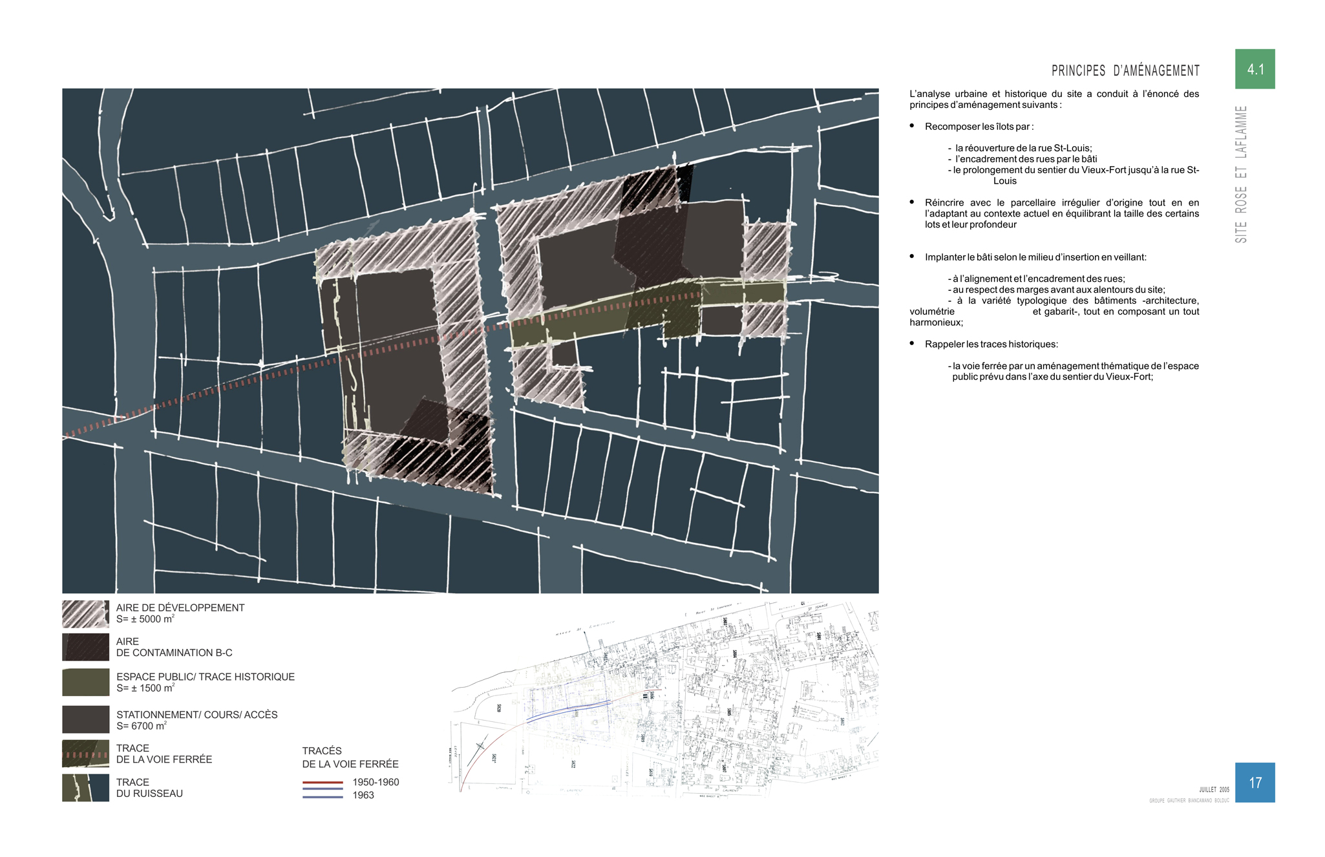Screen dimensions: 1325x857
Task: Click the Trace de la voie ferrée swatch
Action: pos(85,754)
